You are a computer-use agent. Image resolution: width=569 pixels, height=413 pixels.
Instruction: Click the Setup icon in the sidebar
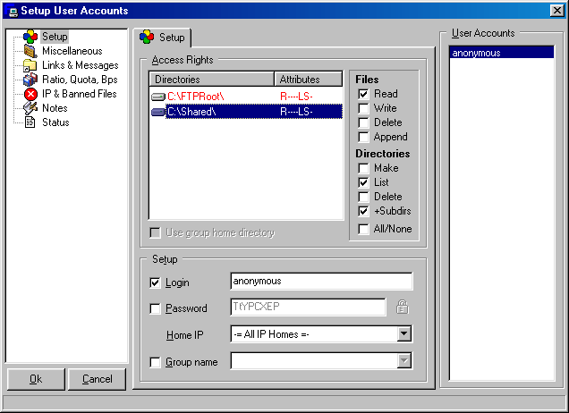(x=30, y=37)
